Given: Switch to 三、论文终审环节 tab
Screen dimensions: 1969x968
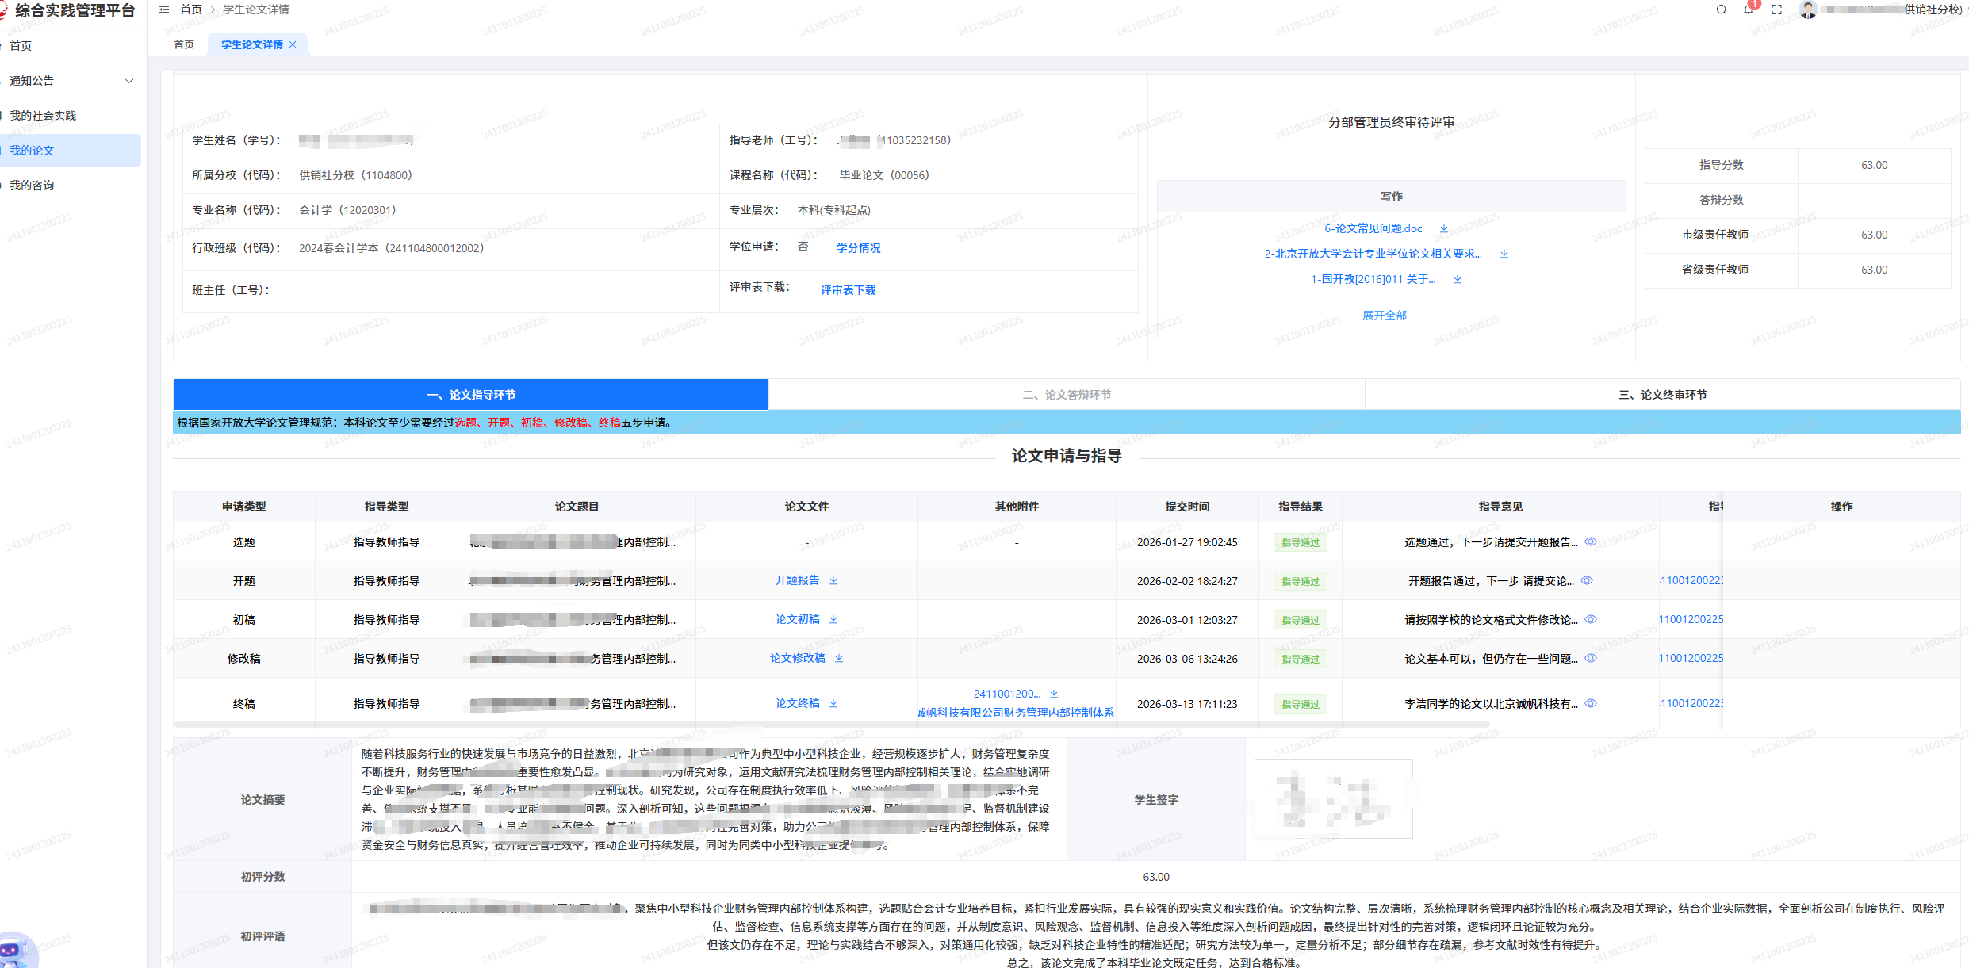Looking at the screenshot, I should point(1663,395).
